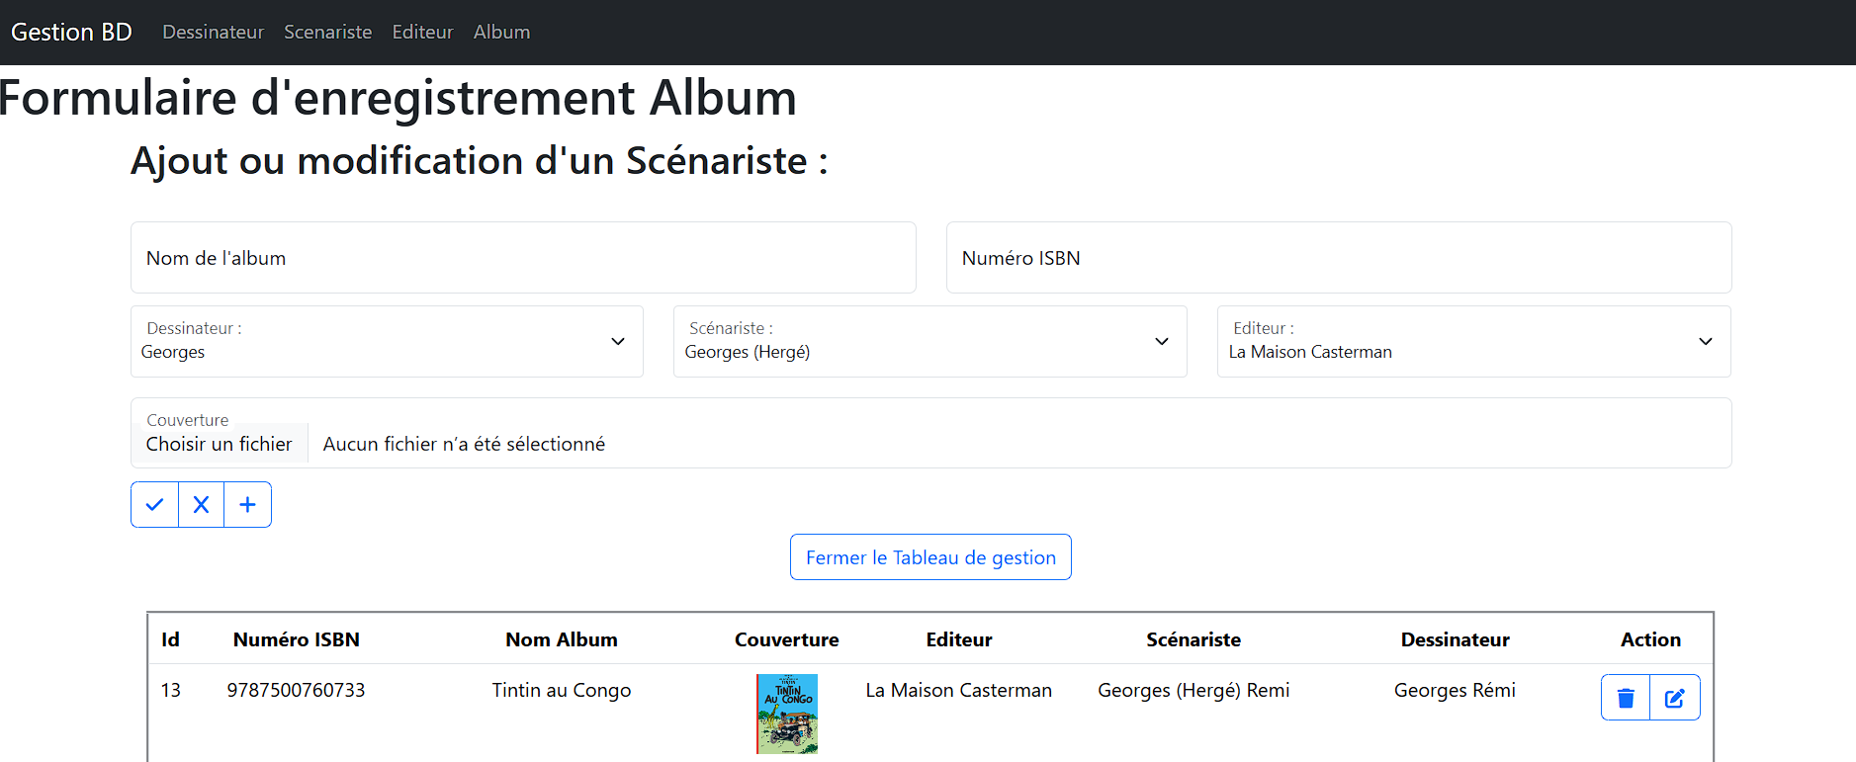Click the Tintin au Congo cover thumbnail
The height and width of the screenshot is (762, 1856).
(x=787, y=714)
